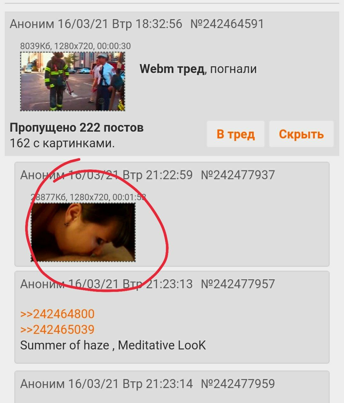This screenshot has height=403, width=344.
Task: Click post number №242464591
Action: (227, 24)
